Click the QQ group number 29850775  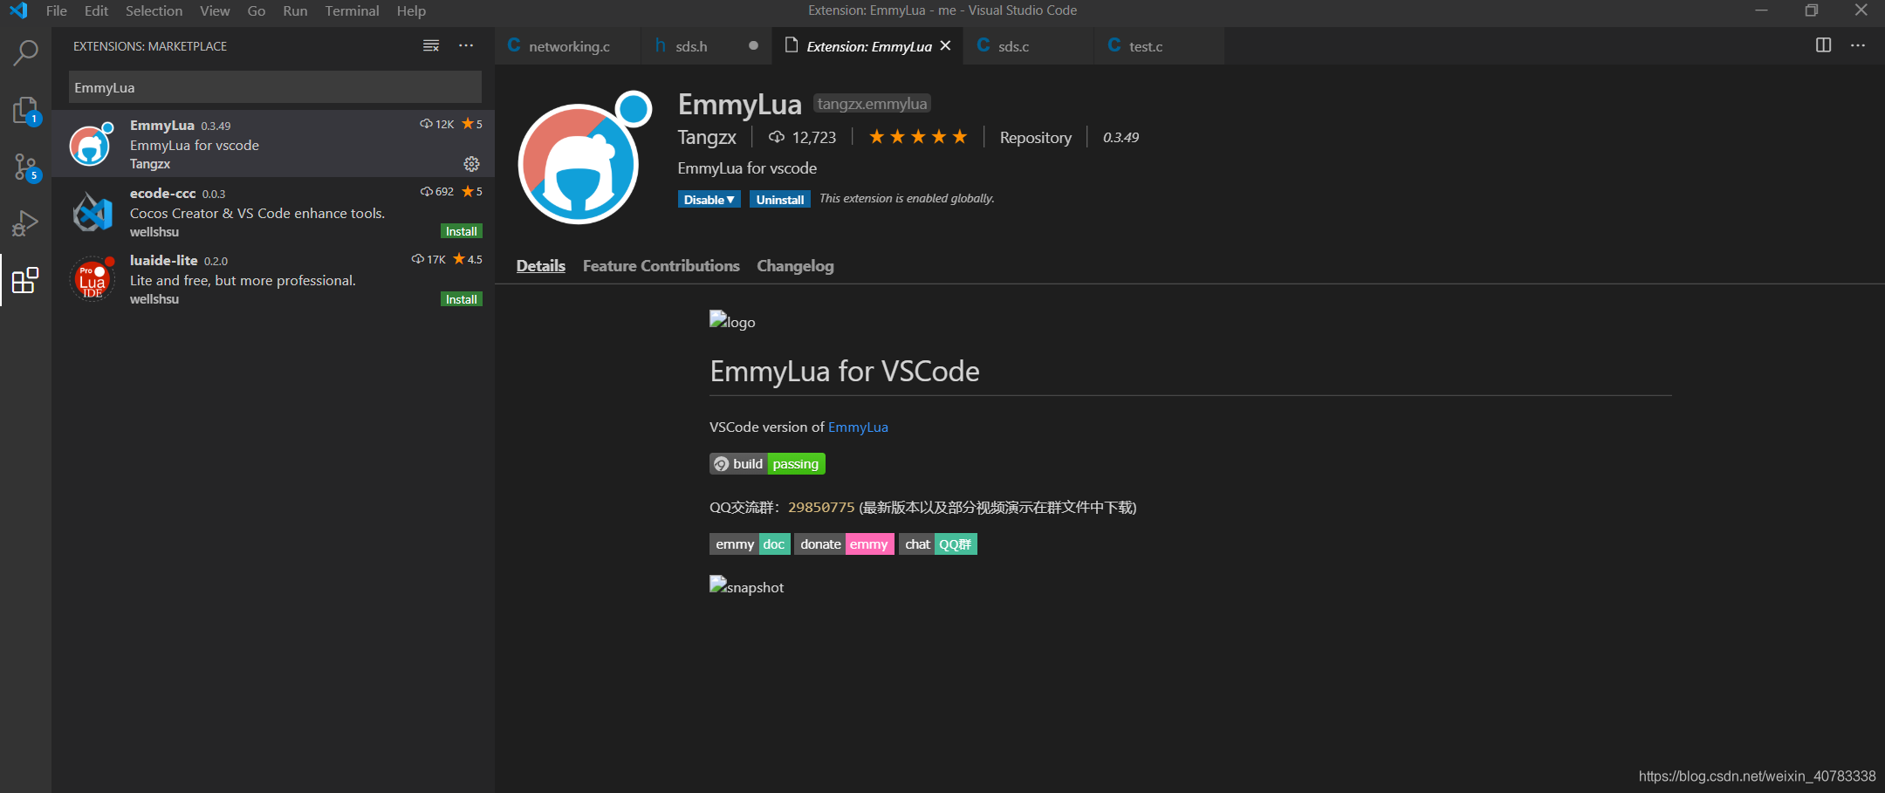click(x=821, y=507)
